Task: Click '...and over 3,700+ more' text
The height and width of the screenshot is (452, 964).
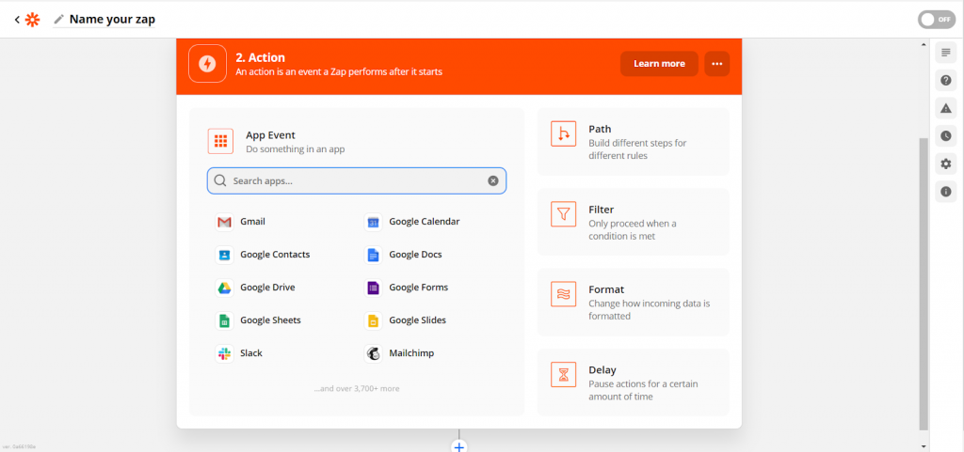Action: (x=357, y=388)
